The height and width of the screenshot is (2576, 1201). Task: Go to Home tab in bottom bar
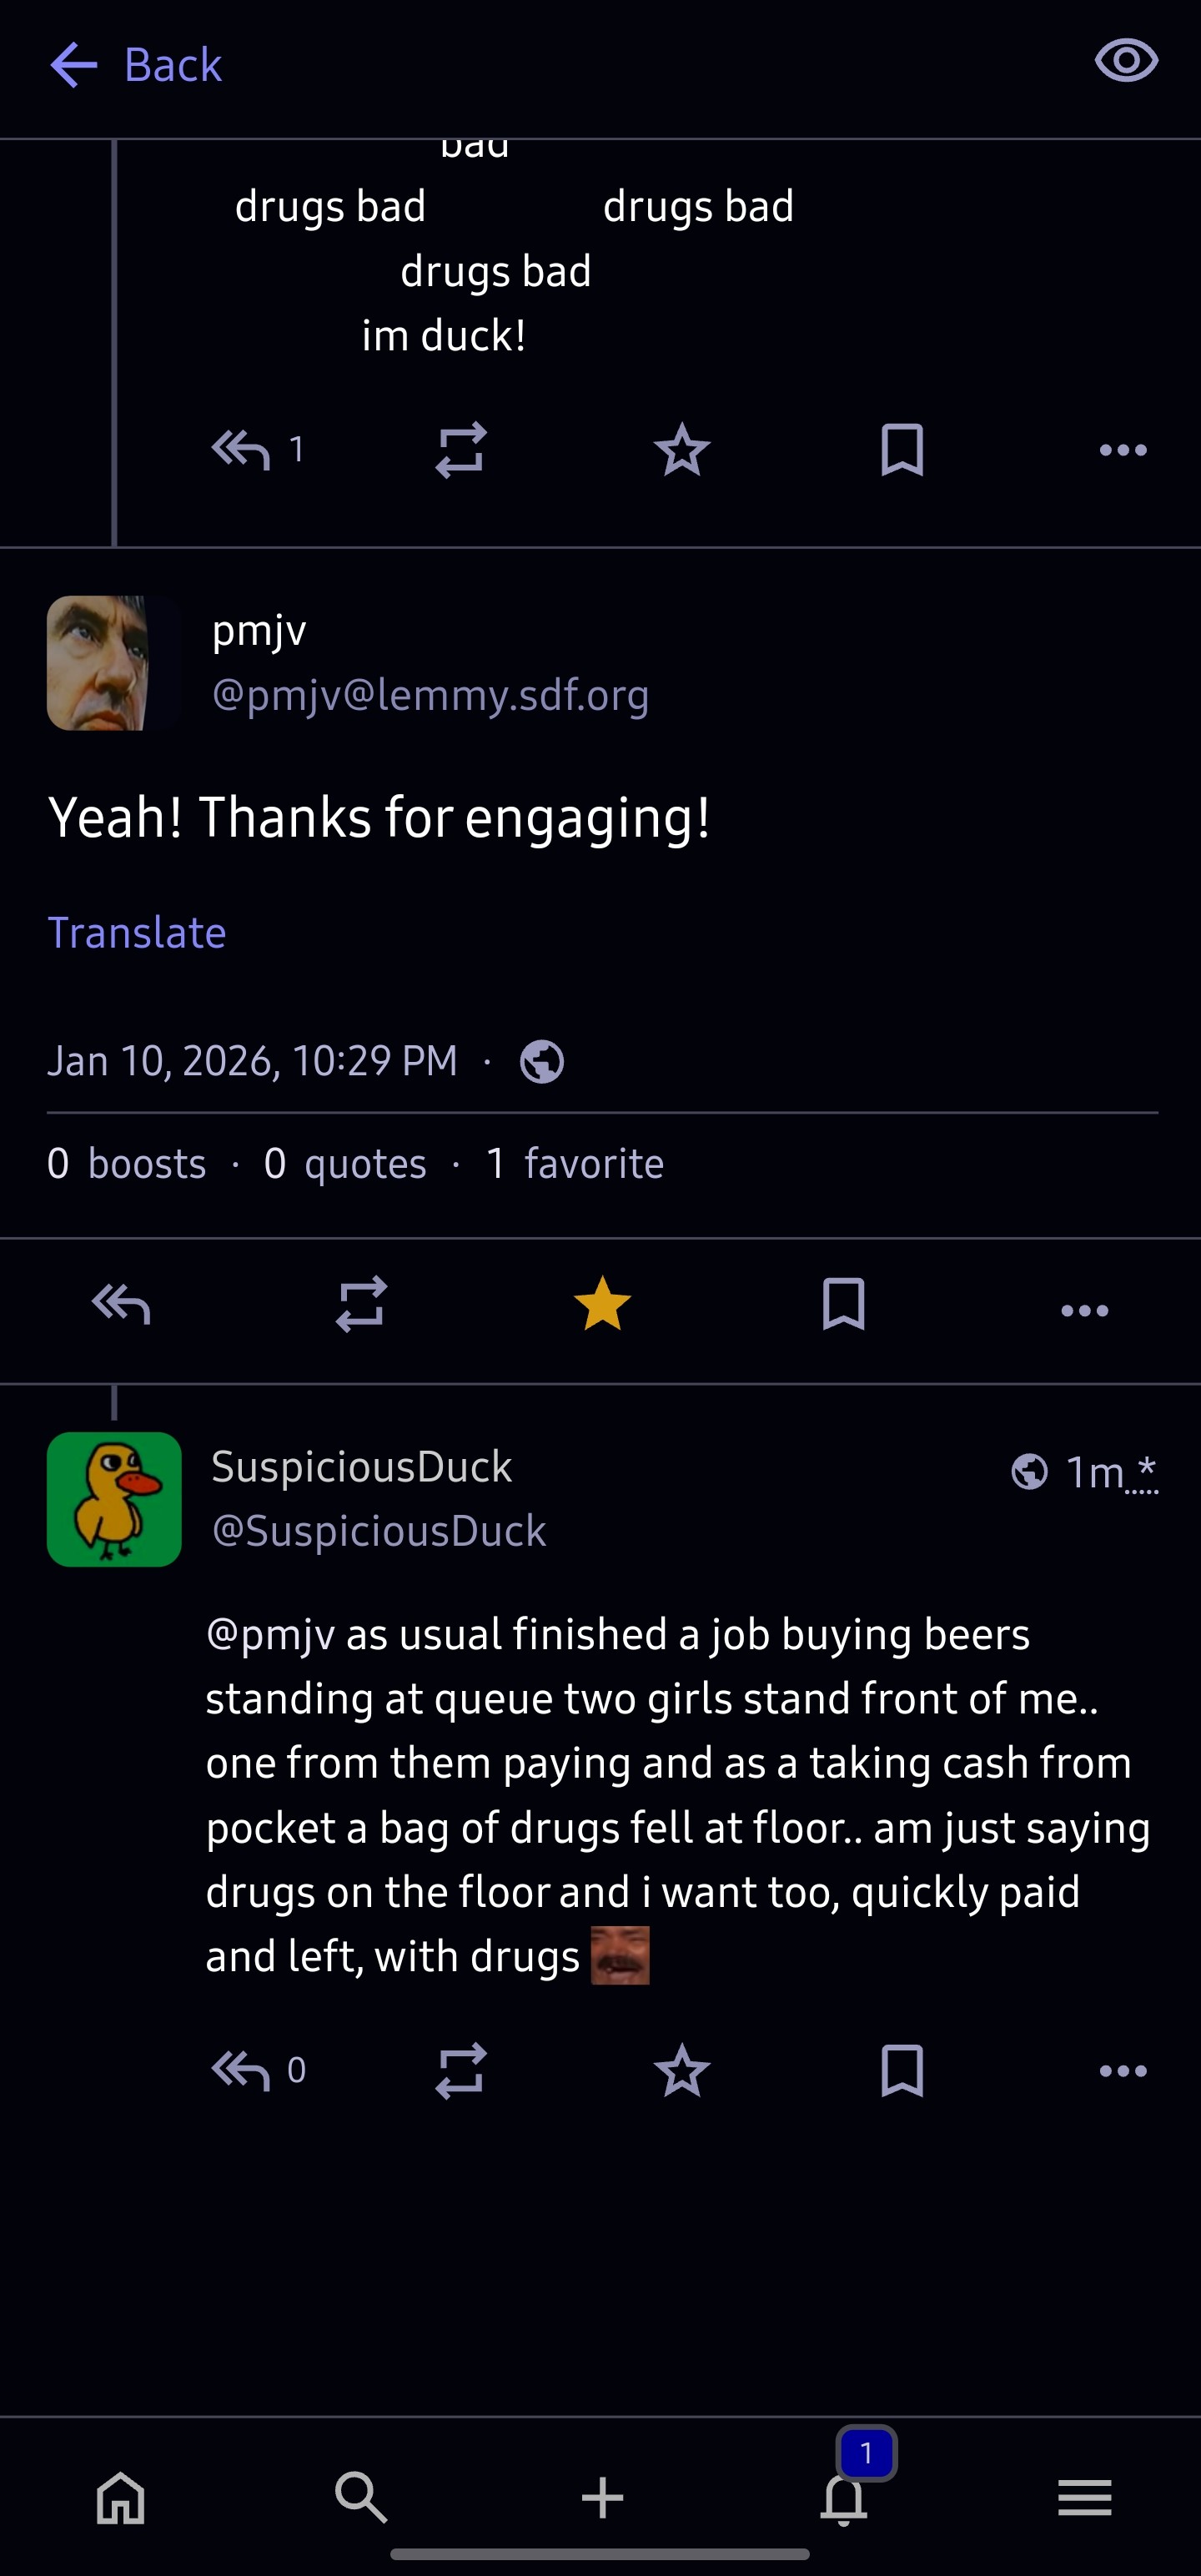pos(121,2498)
